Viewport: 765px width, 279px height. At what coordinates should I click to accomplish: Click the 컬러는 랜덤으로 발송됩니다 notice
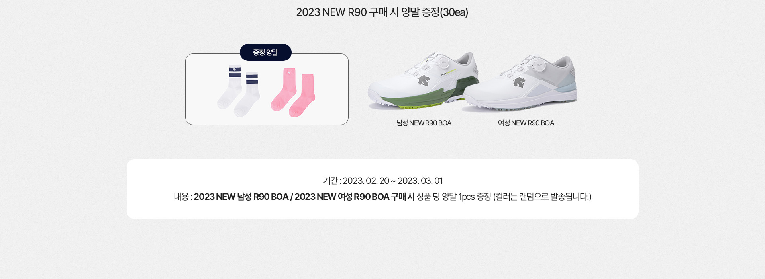pos(542,197)
